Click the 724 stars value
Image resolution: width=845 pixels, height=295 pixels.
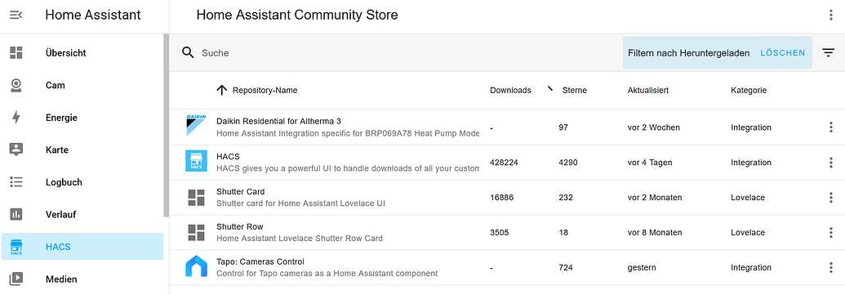click(566, 267)
